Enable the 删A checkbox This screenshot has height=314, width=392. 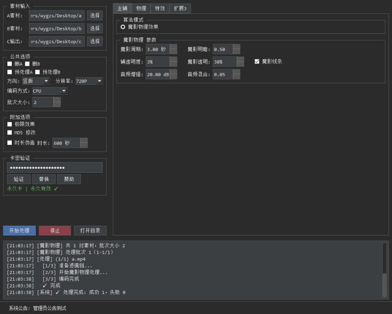pyautogui.click(x=10, y=64)
